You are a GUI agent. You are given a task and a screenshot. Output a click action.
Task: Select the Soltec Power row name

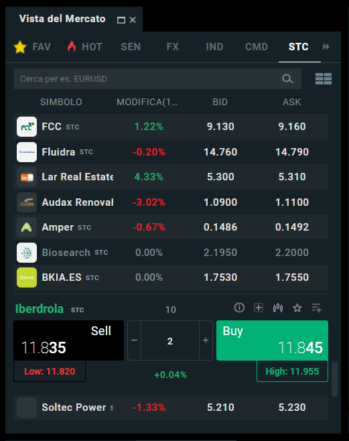[74, 407]
